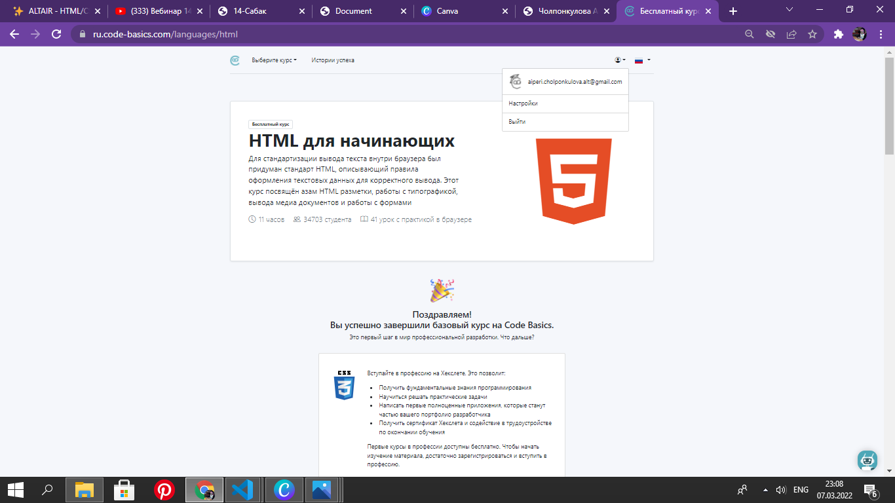This screenshot has height=503, width=895.
Task: Go back using browser back arrow
Action: click(x=14, y=34)
